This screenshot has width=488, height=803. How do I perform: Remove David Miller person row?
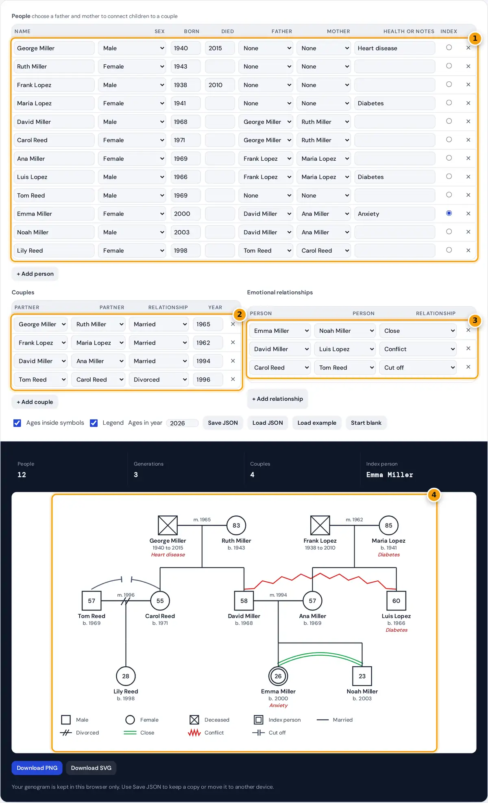[x=468, y=122]
